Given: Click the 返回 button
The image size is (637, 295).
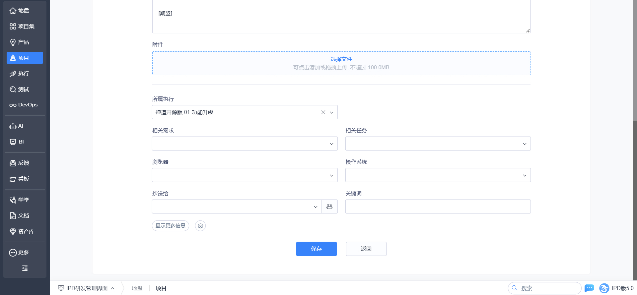Looking at the screenshot, I should (366, 249).
